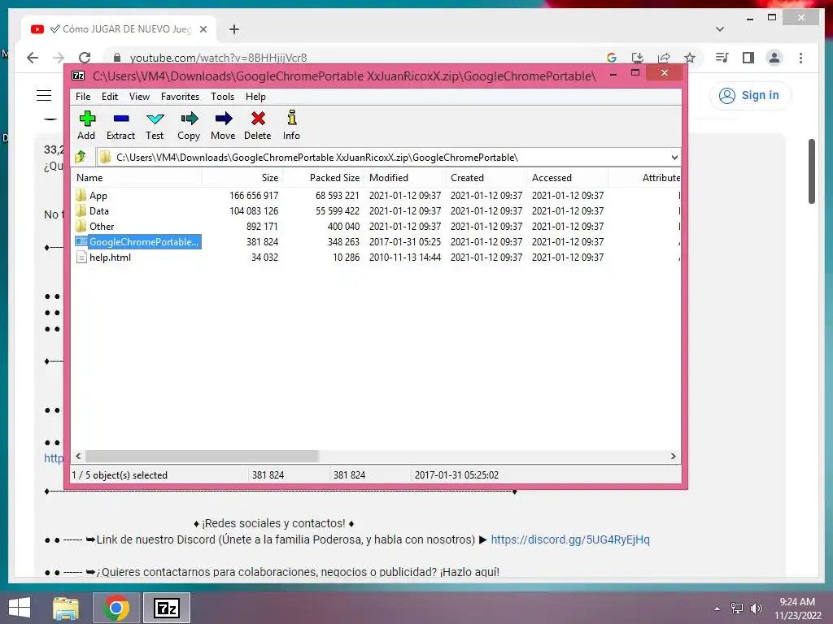Switch to Chrome from the taskbar
The width and height of the screenshot is (833, 624).
point(116,608)
